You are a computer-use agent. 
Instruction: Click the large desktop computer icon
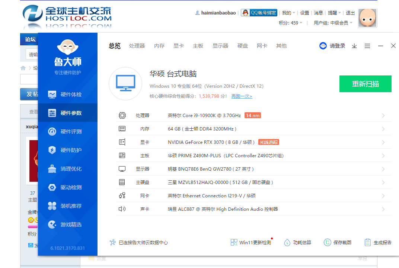[x=125, y=83]
